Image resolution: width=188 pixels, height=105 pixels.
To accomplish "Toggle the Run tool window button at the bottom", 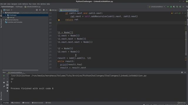I will 6,103.
